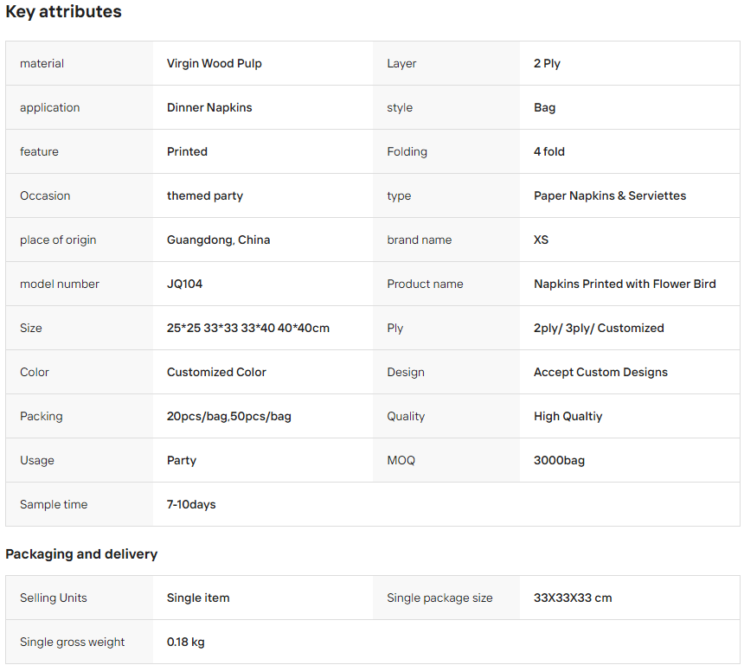
Task: Click the 2 Ply layer value
Action: [547, 63]
